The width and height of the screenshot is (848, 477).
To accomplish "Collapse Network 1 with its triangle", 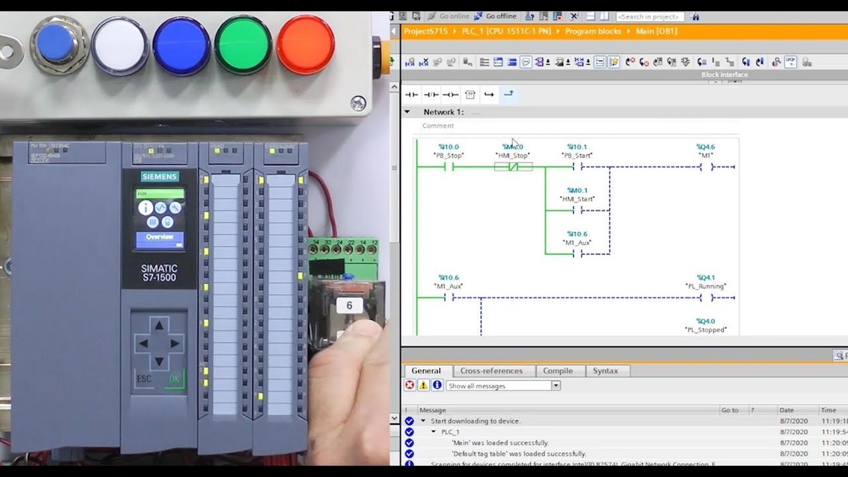I will [x=407, y=112].
